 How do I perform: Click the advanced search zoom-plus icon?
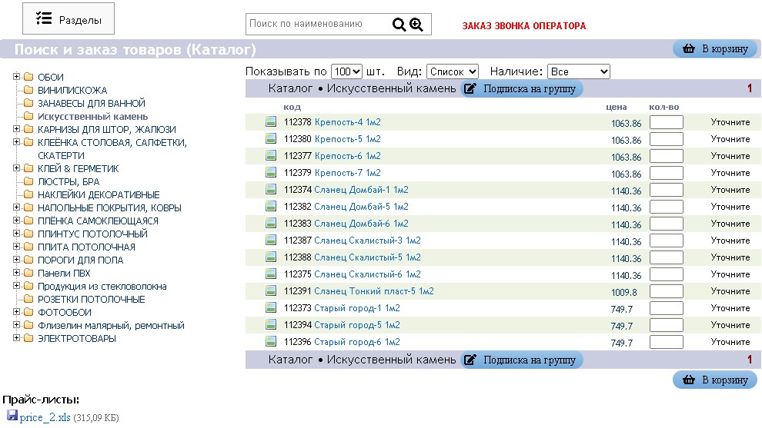pos(416,25)
